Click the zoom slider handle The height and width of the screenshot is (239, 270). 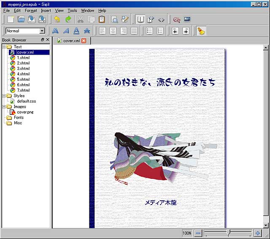tap(228, 233)
